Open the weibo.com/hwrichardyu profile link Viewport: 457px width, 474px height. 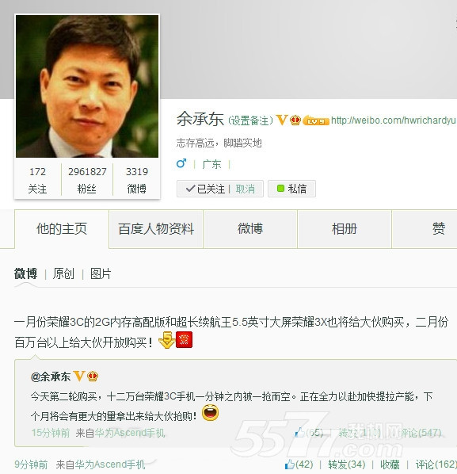click(394, 120)
